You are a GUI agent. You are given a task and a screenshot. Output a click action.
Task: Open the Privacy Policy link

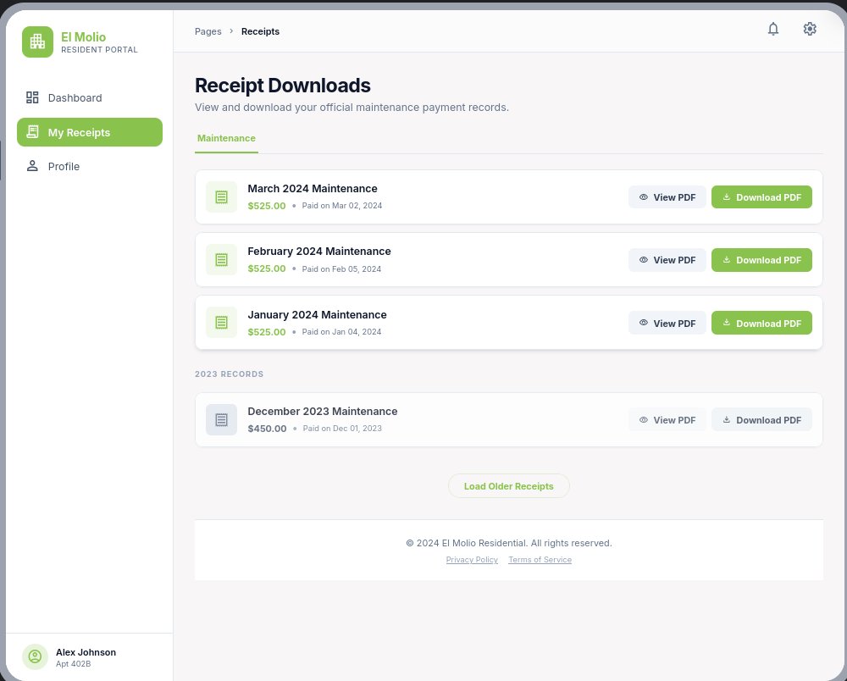click(x=472, y=560)
